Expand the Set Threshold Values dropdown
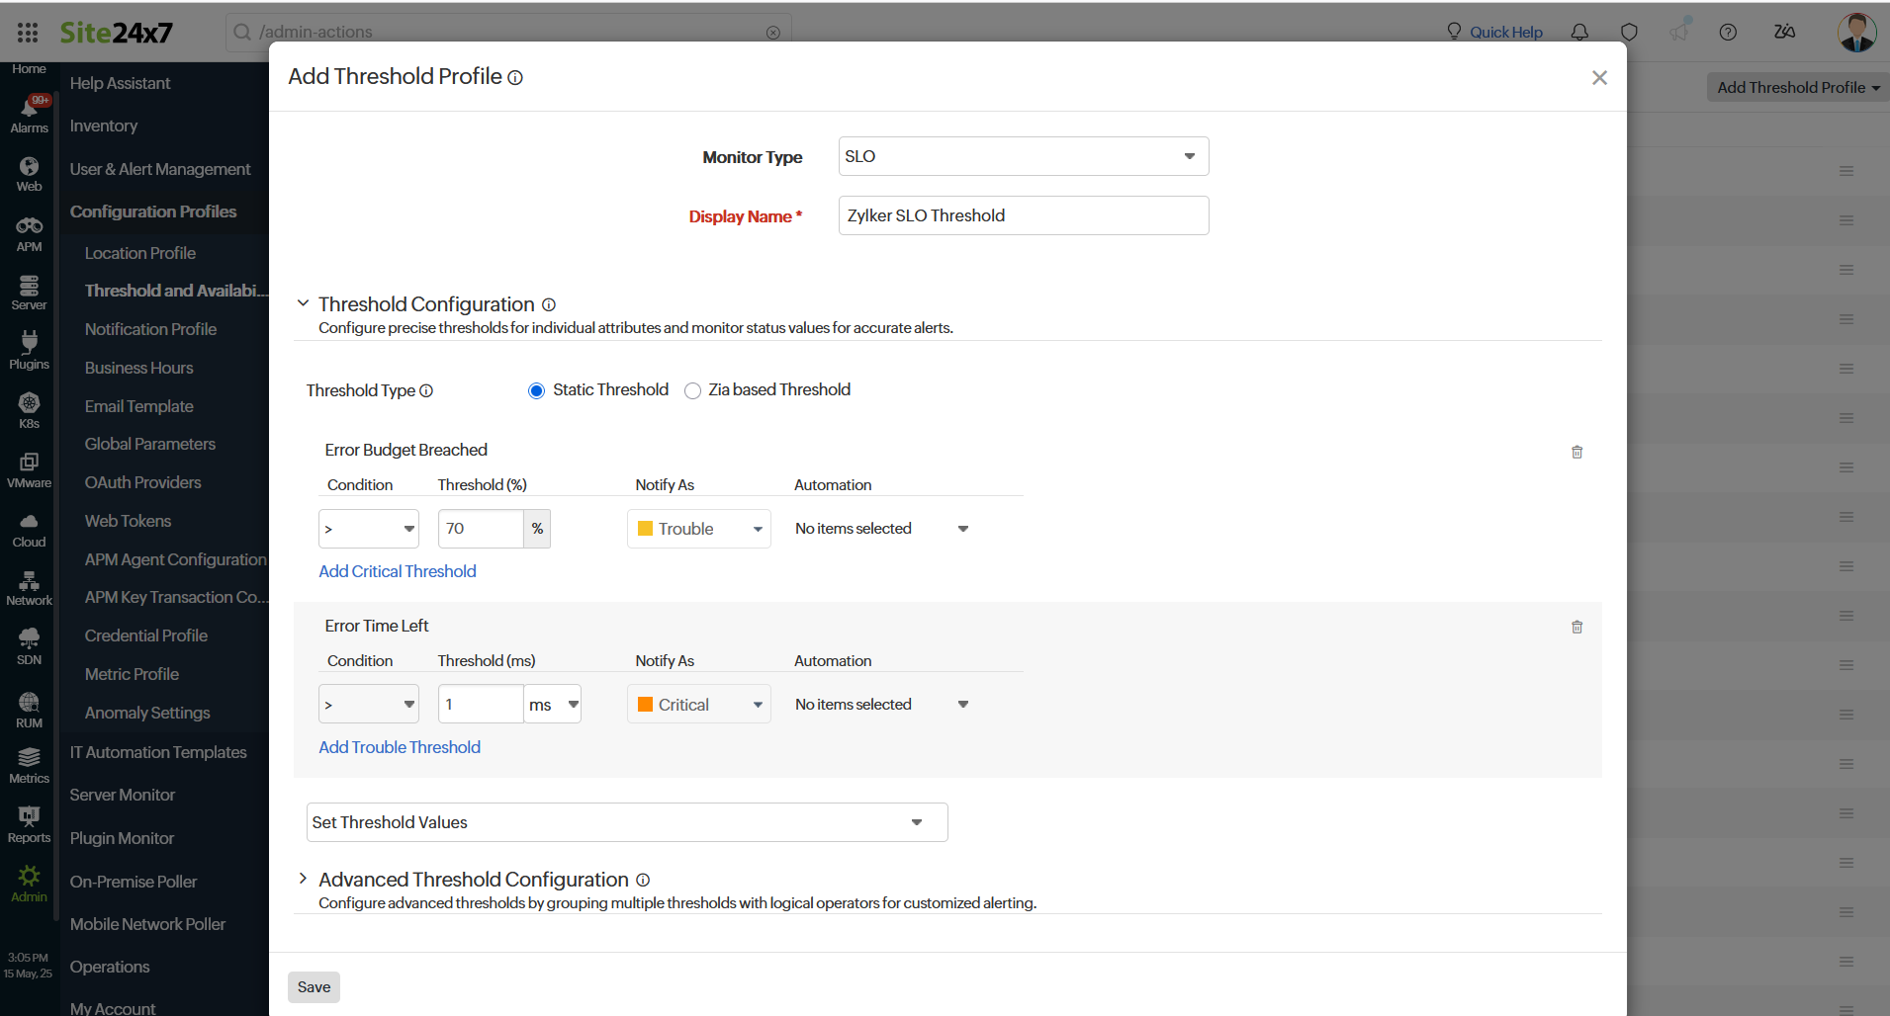The height and width of the screenshot is (1016, 1890). point(626,821)
